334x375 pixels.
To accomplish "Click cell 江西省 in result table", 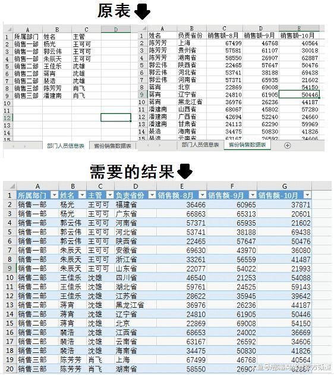I will tap(136, 332).
